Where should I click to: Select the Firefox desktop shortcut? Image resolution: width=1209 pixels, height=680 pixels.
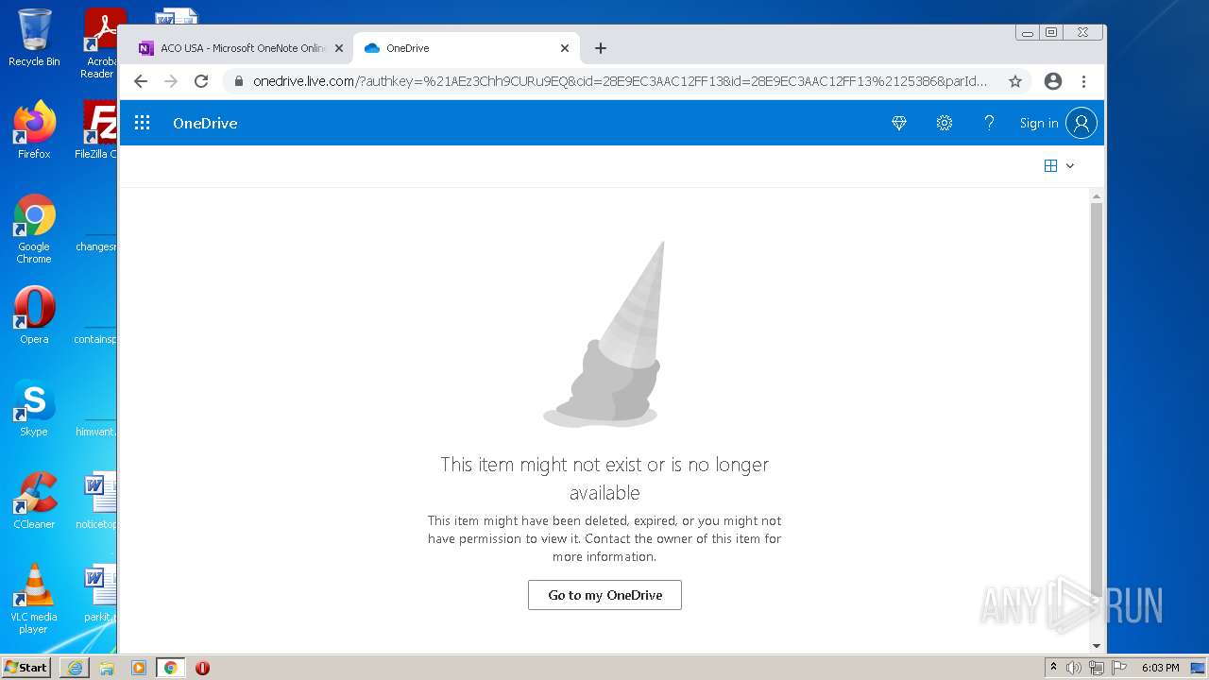tap(34, 130)
